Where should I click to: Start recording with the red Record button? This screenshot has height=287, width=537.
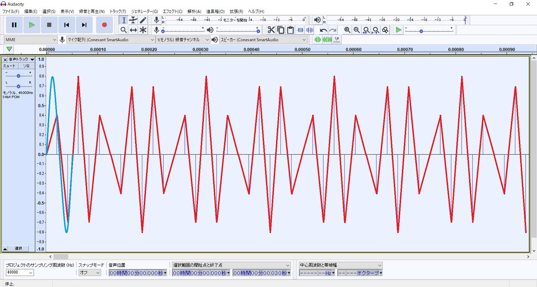tap(104, 25)
